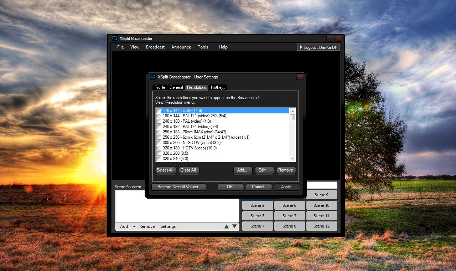The width and height of the screenshot is (456, 271).
Task: Open the File menu
Action: 120,47
